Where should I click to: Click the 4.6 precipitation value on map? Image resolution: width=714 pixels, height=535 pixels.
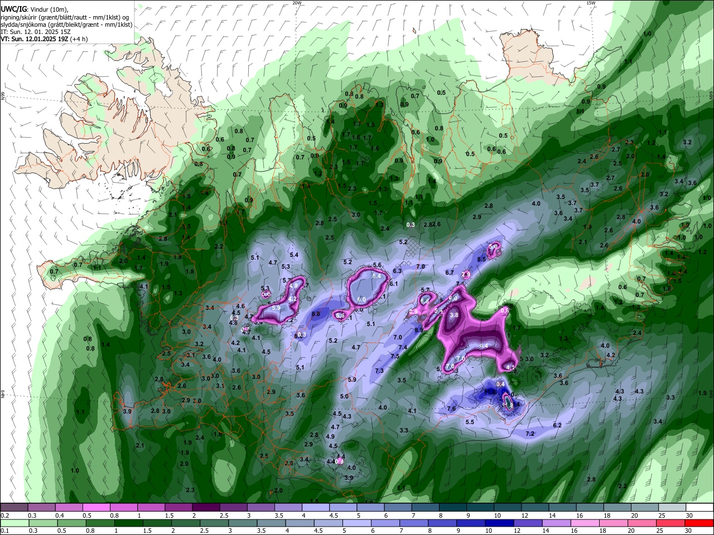(x=240, y=306)
